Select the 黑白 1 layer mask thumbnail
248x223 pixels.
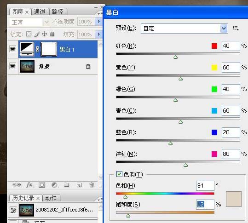pyautogui.click(x=49, y=49)
